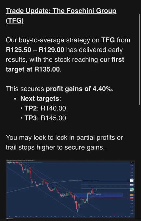This screenshot has height=221, width=141.
Task: Click the TradingView logo below the chart
Action: [10, 219]
